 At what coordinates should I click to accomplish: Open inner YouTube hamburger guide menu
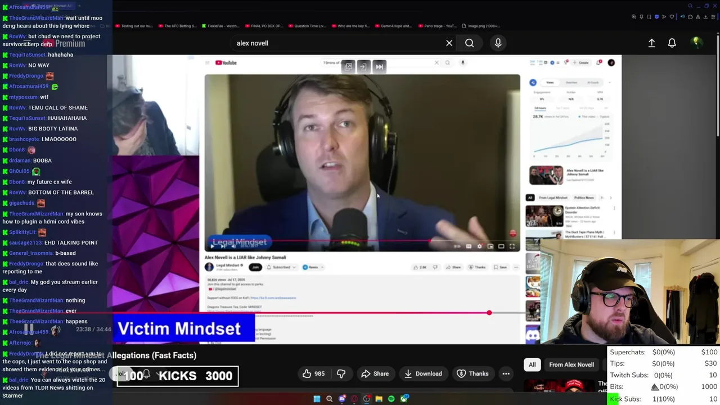207,62
